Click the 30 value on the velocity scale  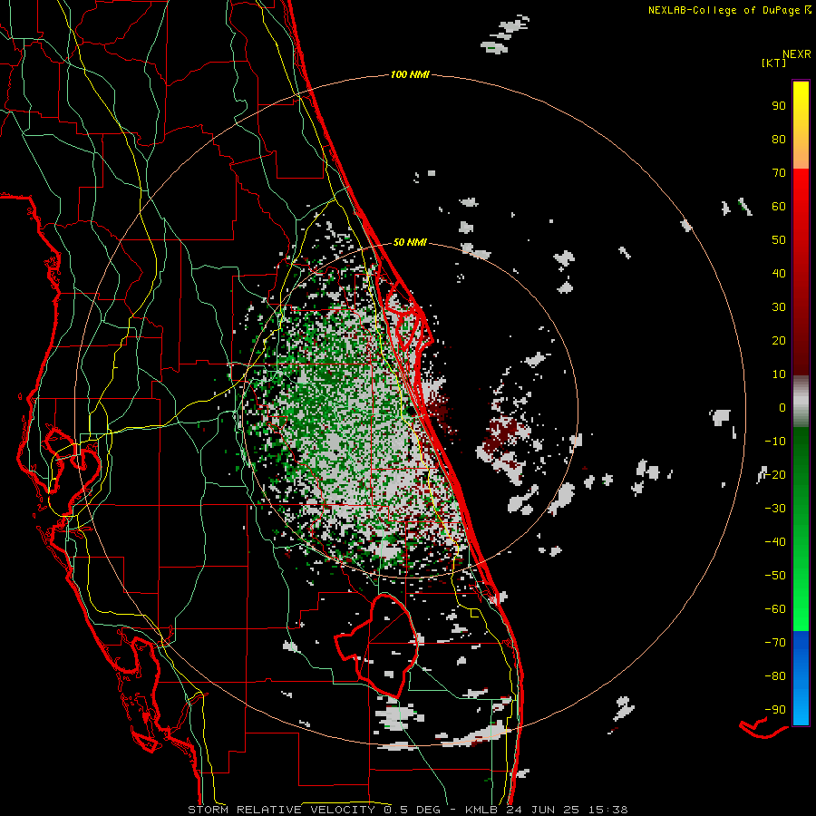[x=779, y=307]
